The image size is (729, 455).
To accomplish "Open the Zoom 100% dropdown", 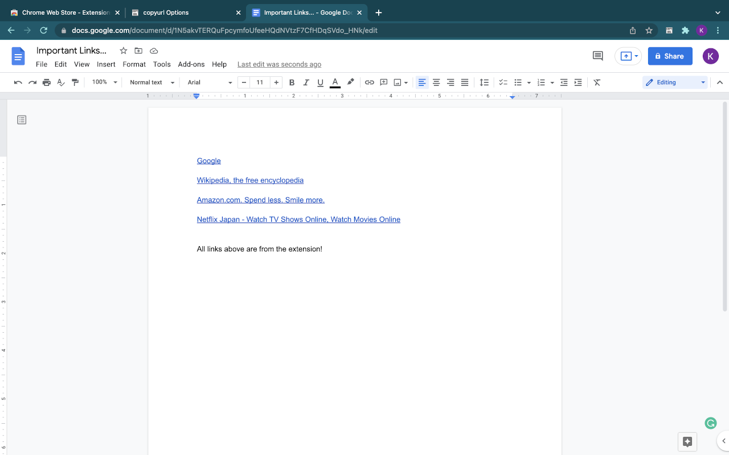I will [104, 82].
